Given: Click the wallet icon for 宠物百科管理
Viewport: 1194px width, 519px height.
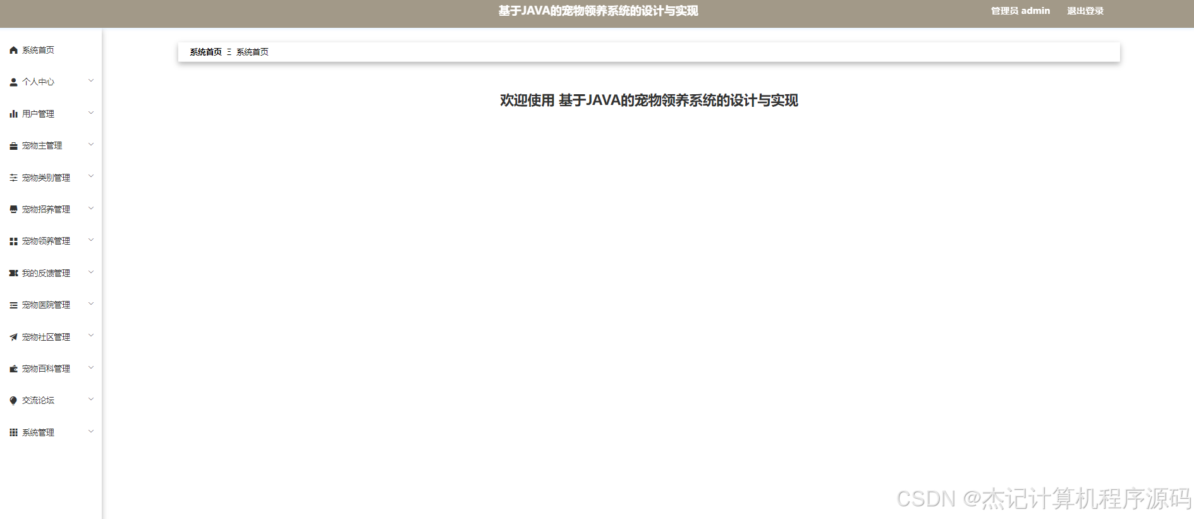Looking at the screenshot, I should coord(13,369).
